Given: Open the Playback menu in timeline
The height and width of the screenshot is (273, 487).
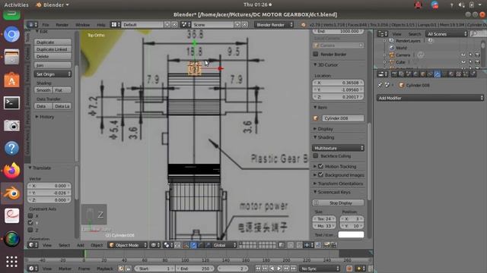Looking at the screenshot, I should click(105, 268).
